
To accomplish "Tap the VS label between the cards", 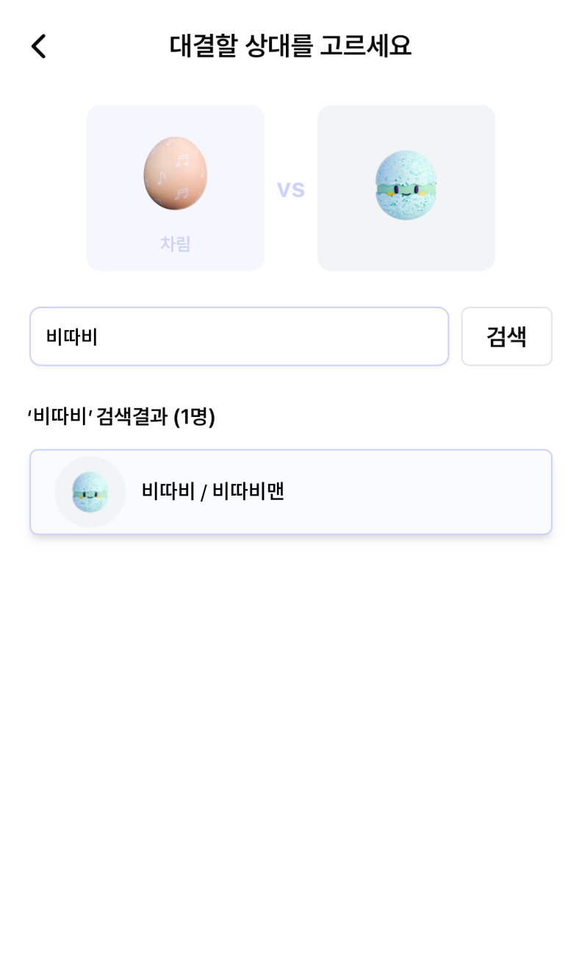I will [291, 189].
